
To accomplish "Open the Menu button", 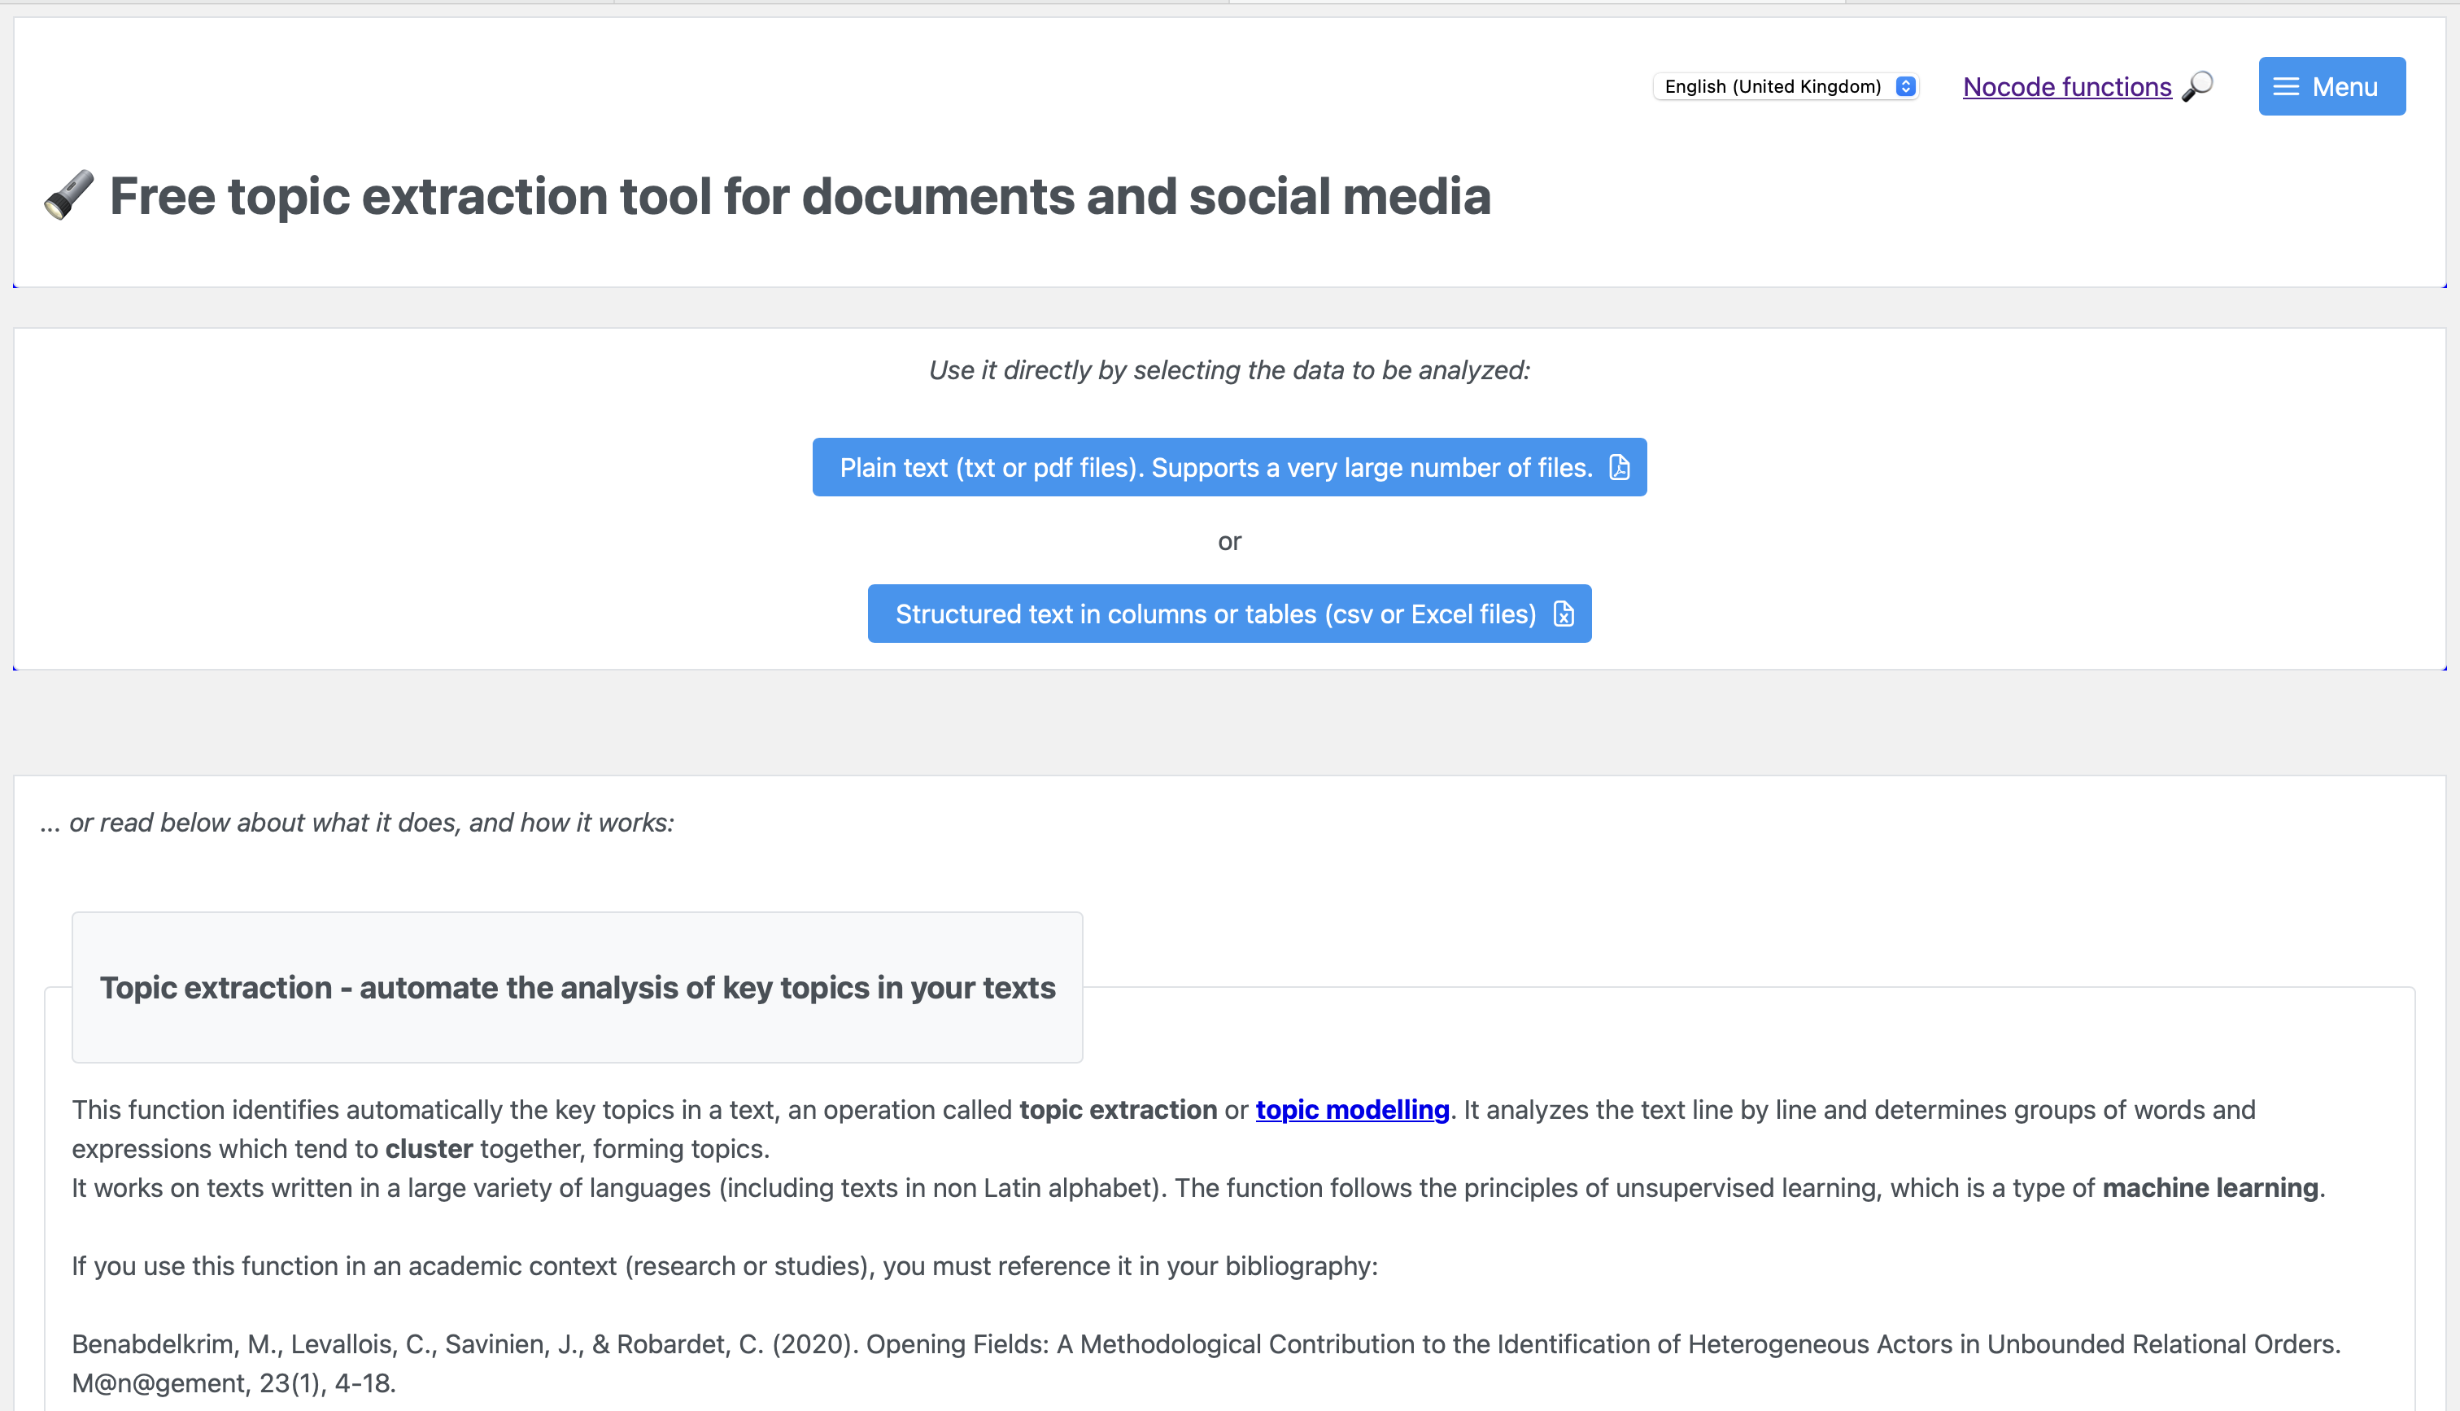I will [2331, 86].
